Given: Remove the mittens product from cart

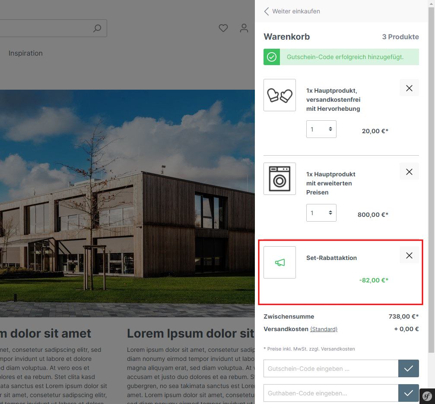Looking at the screenshot, I should point(409,88).
